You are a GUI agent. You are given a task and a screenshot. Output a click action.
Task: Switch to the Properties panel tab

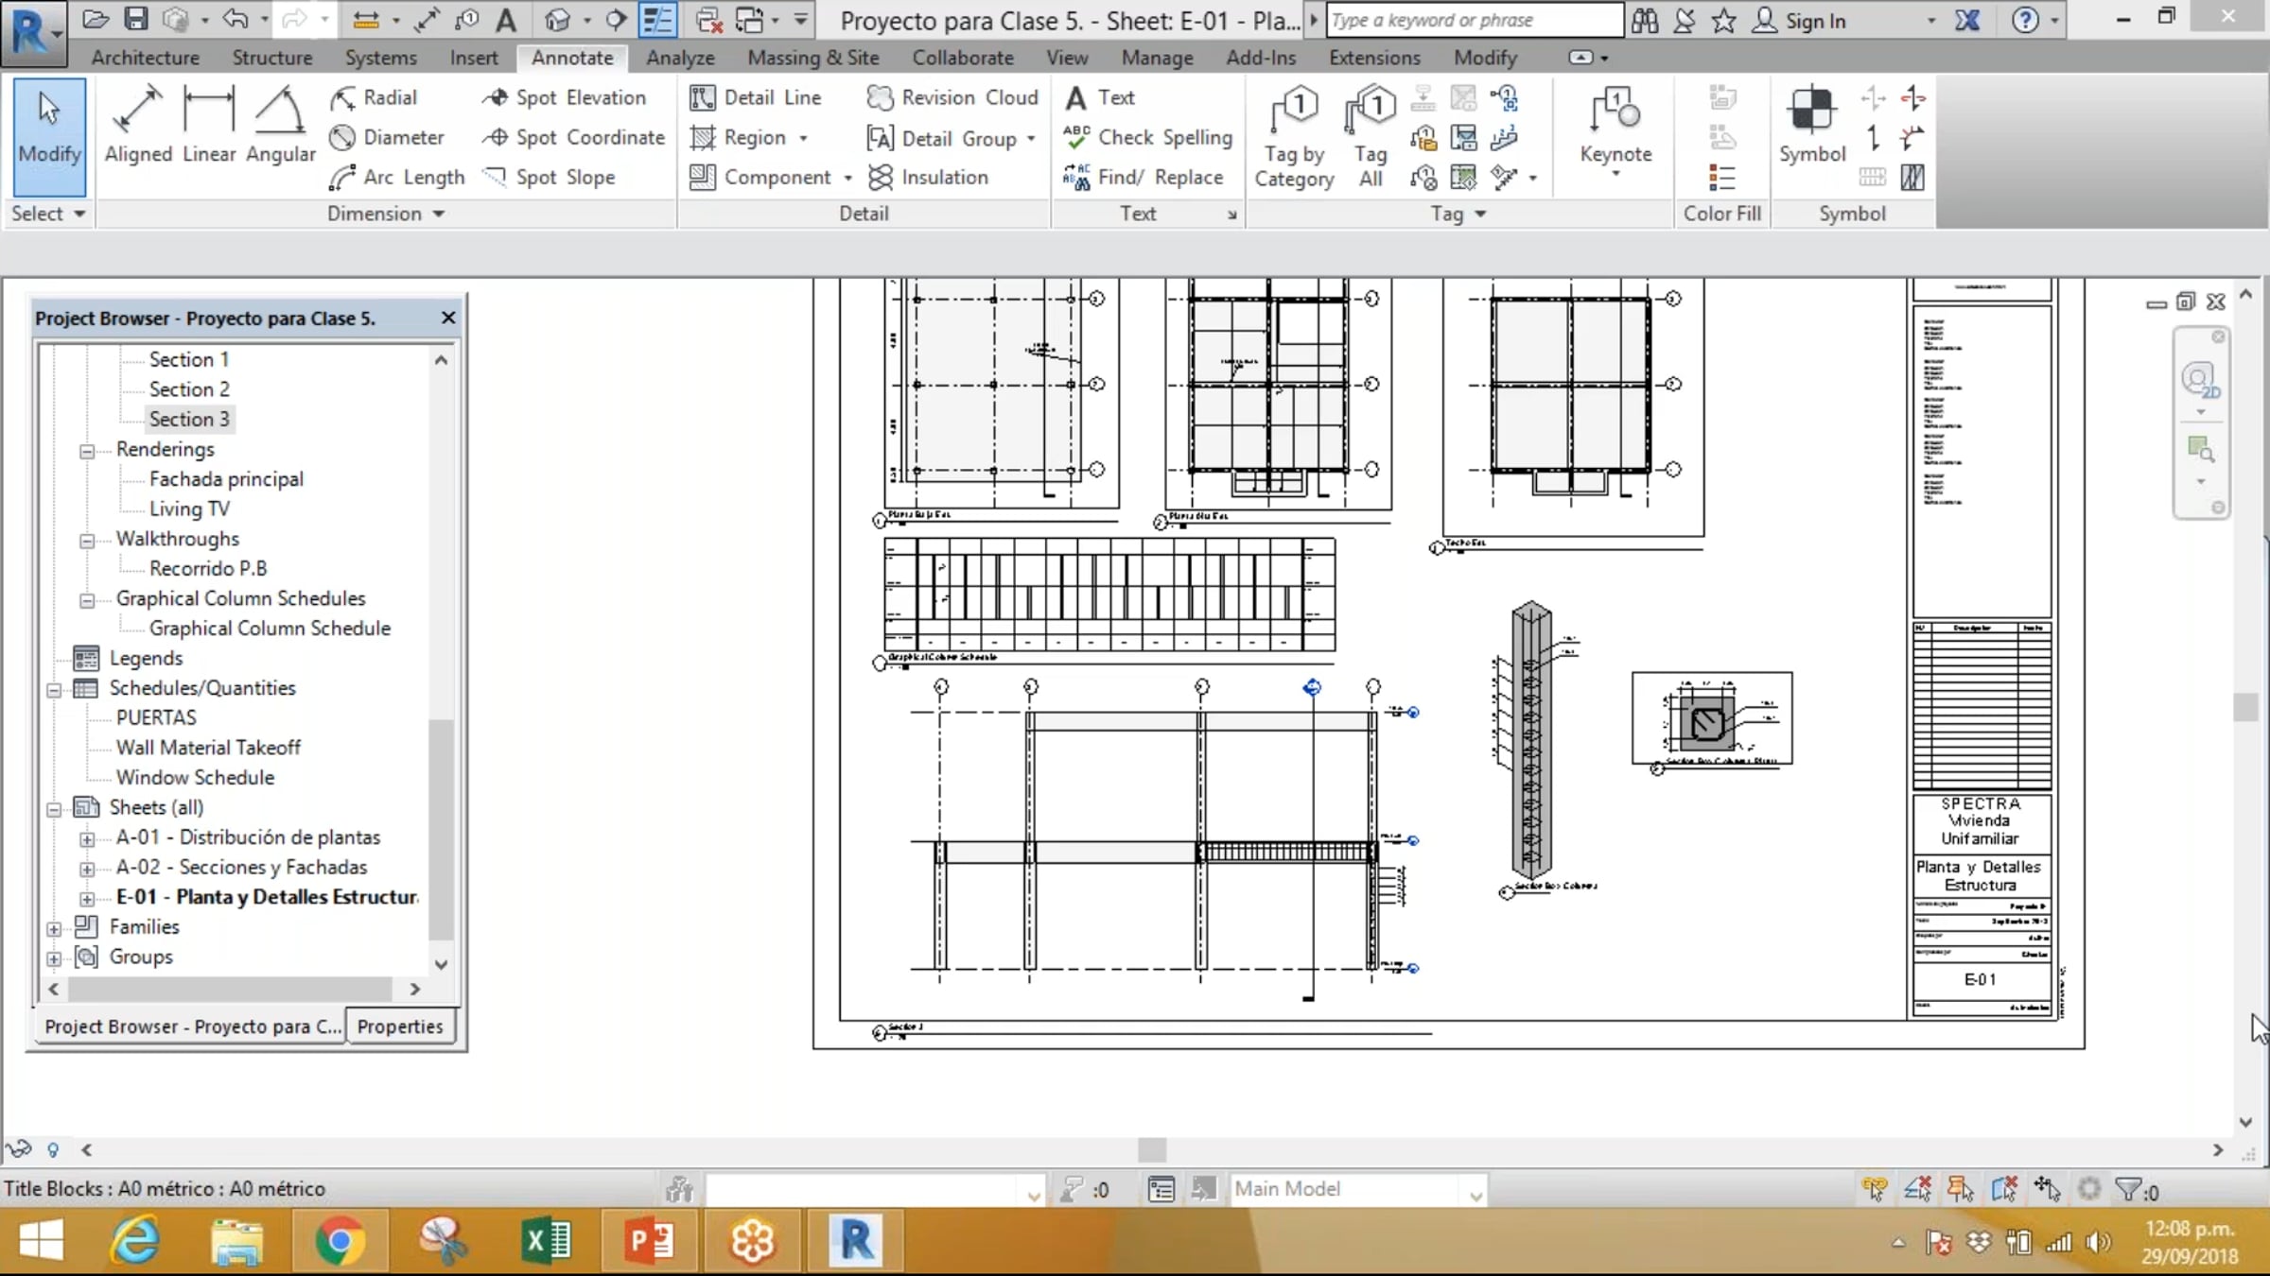coord(399,1026)
